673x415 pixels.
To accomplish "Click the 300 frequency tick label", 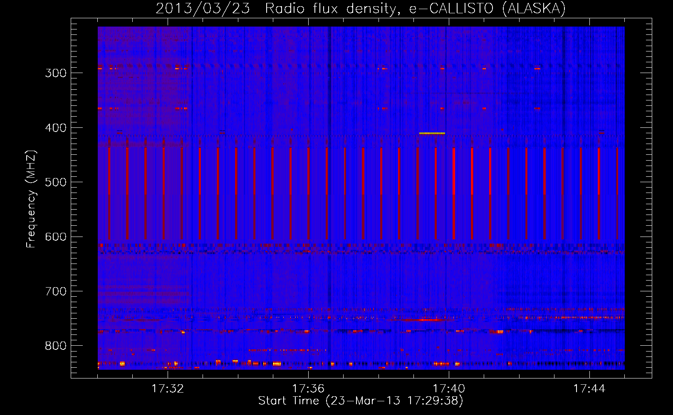I will click(x=56, y=73).
